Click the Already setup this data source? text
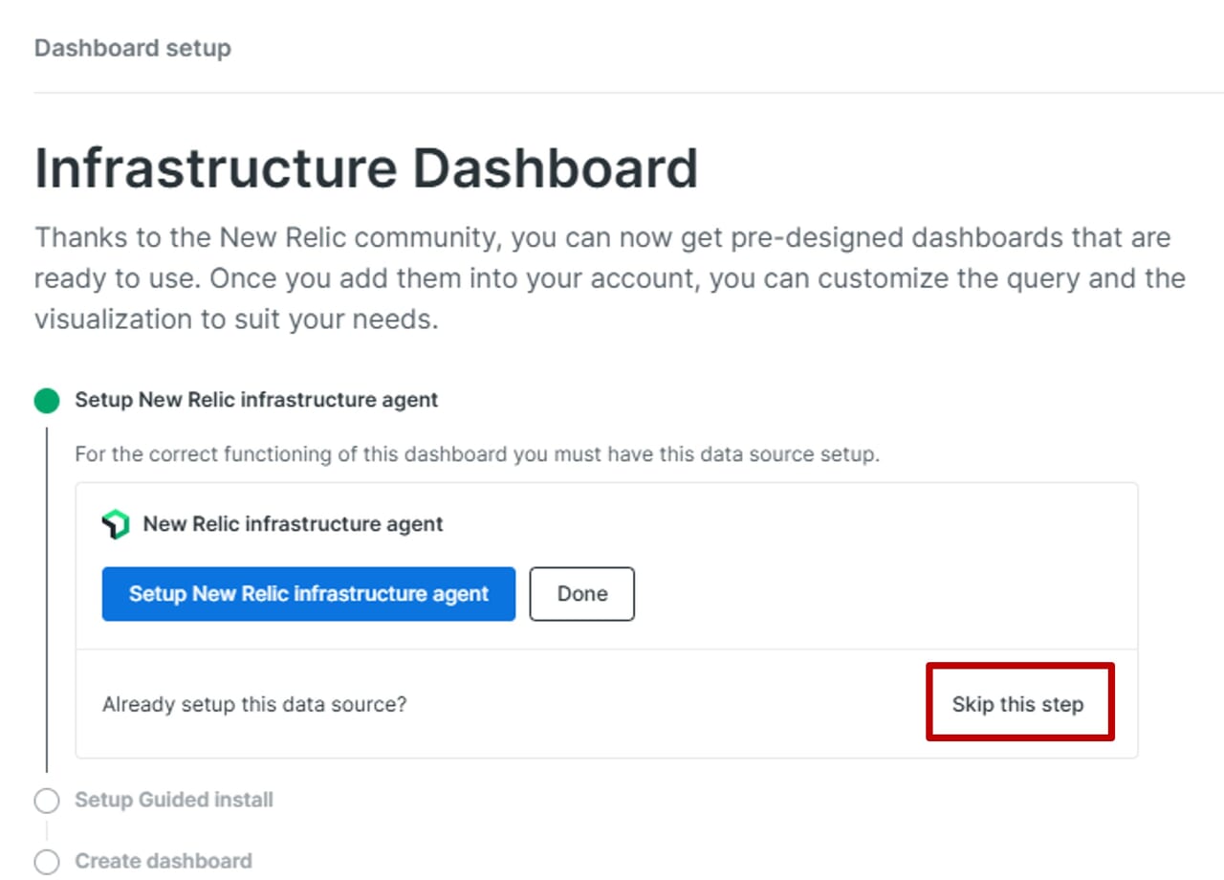The height and width of the screenshot is (880, 1224). coord(254,705)
